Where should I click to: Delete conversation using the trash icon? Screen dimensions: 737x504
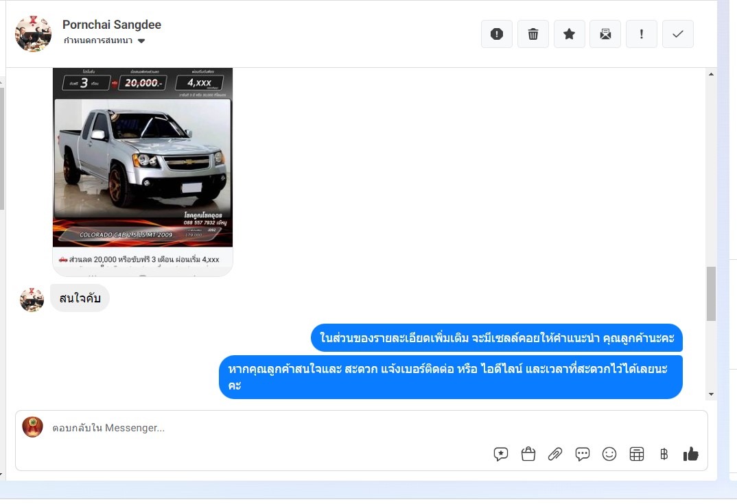[x=533, y=34]
